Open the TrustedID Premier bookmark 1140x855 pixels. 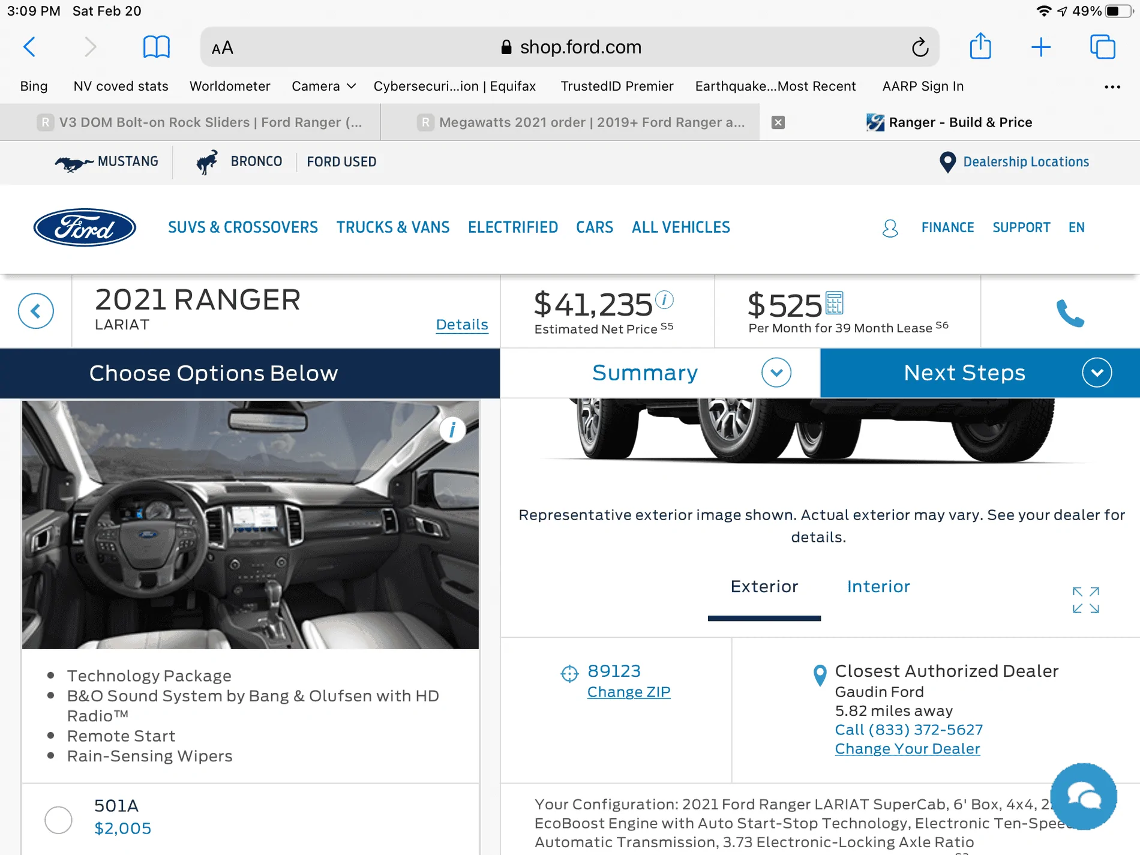point(617,86)
